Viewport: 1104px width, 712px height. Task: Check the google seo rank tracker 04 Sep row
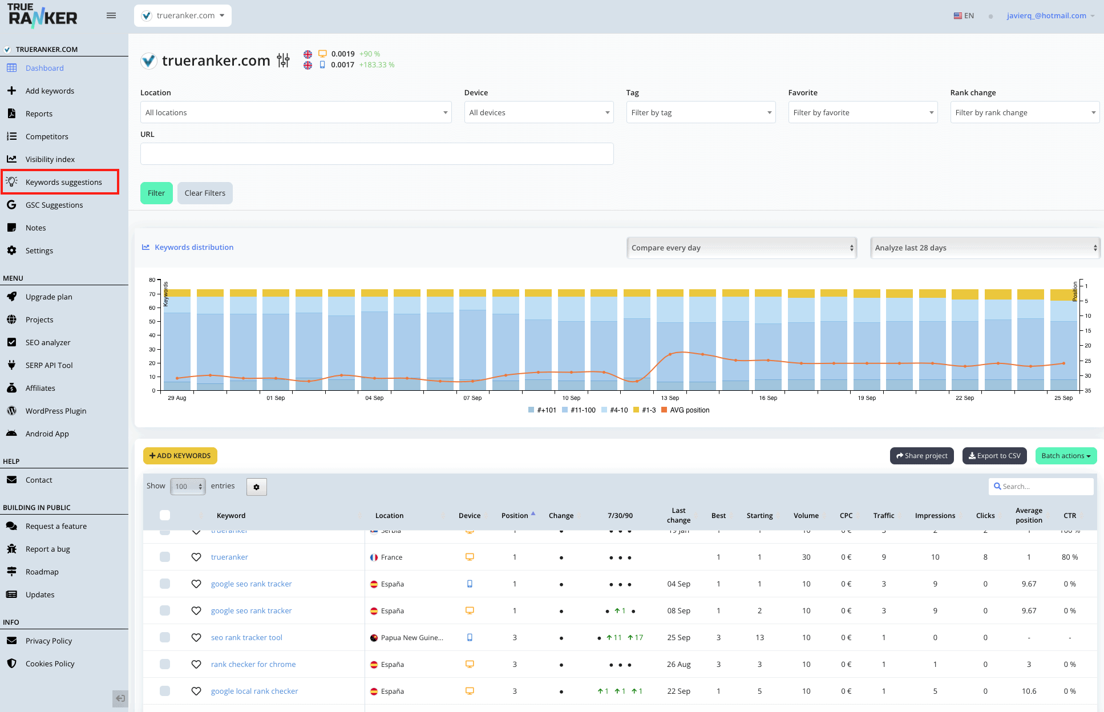tap(165, 584)
